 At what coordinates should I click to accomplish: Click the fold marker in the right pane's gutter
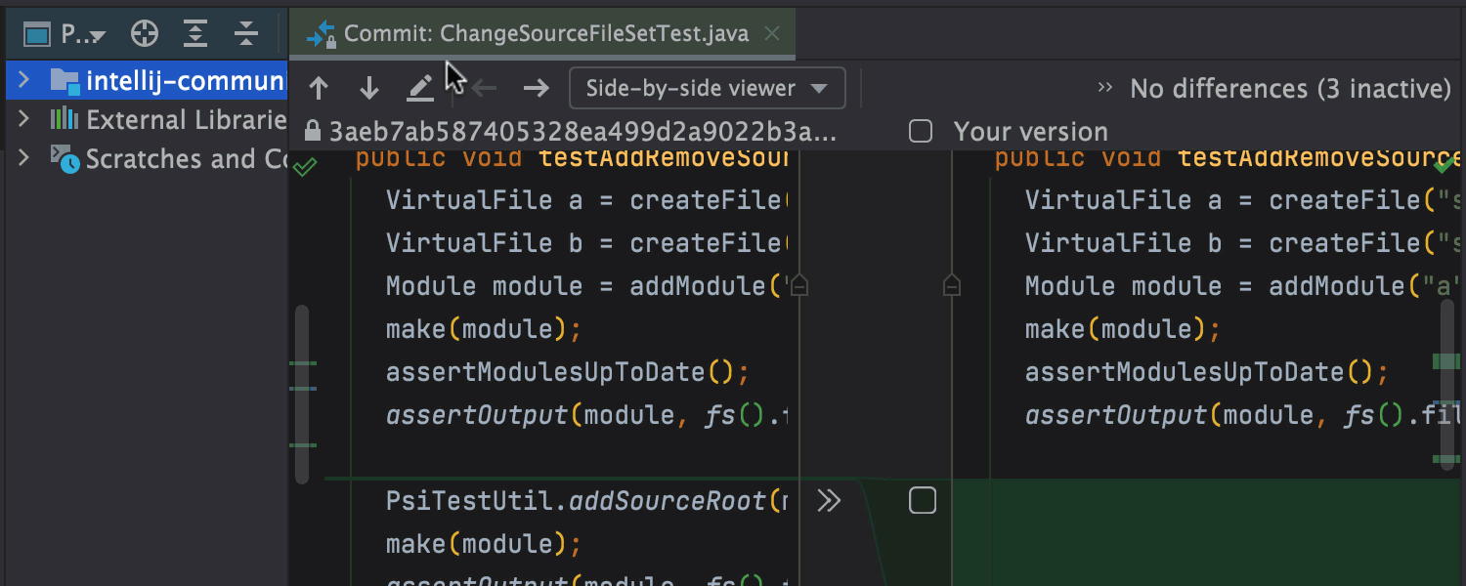pyautogui.click(x=951, y=286)
